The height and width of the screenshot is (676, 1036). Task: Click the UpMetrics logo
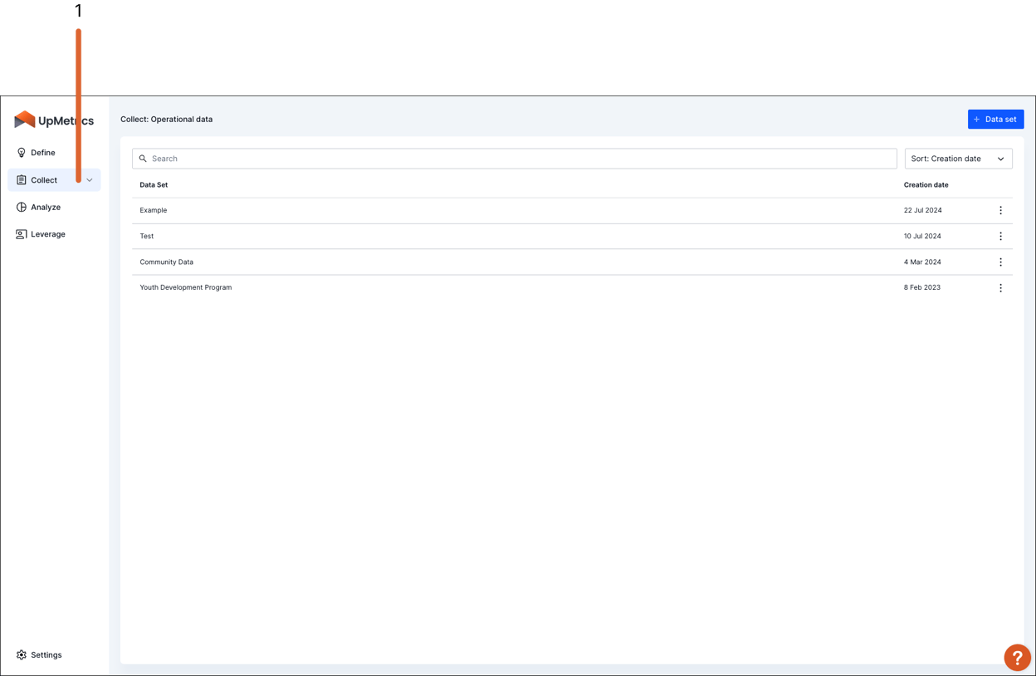click(54, 120)
